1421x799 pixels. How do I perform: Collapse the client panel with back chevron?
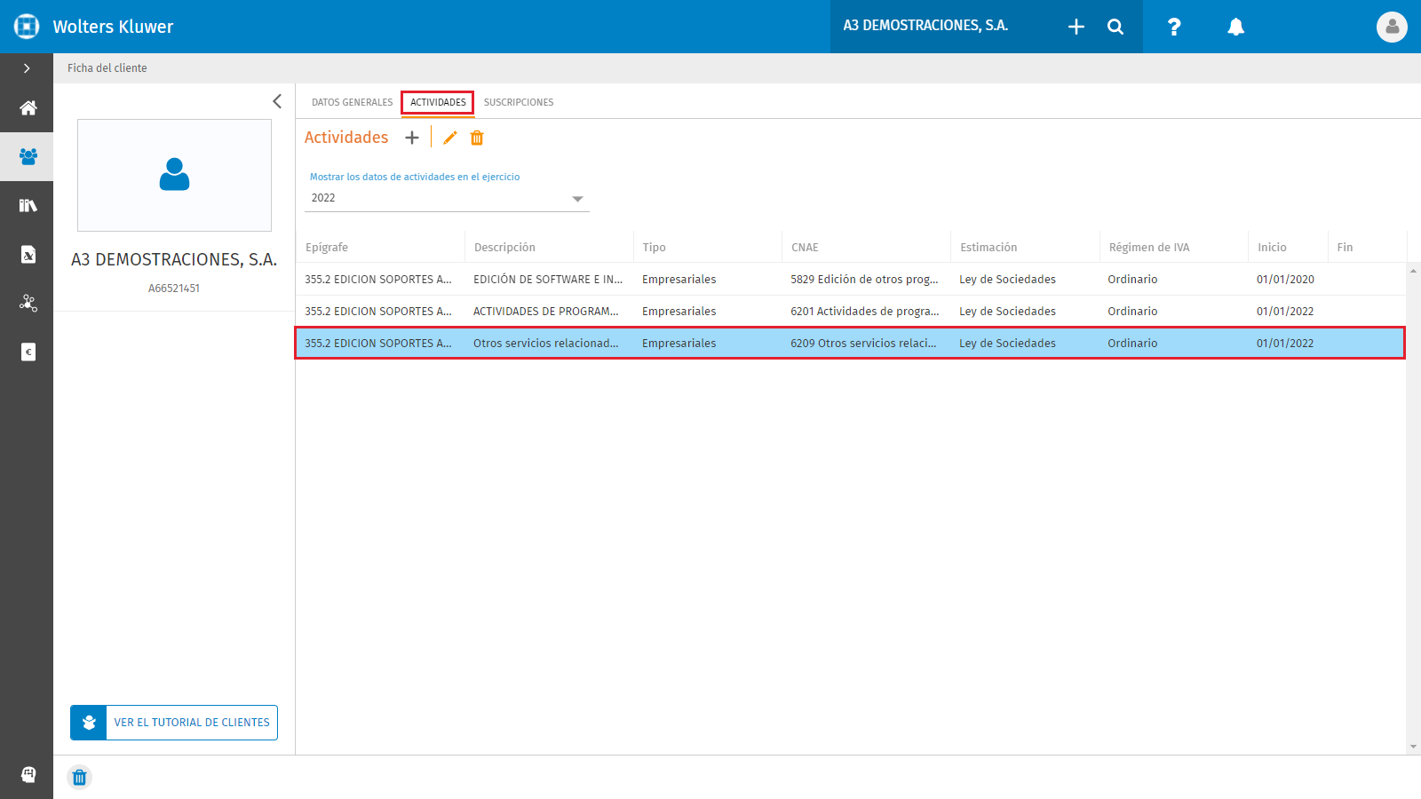click(277, 101)
